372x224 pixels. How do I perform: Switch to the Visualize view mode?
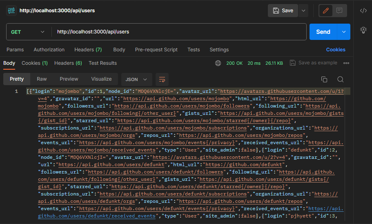101,79
